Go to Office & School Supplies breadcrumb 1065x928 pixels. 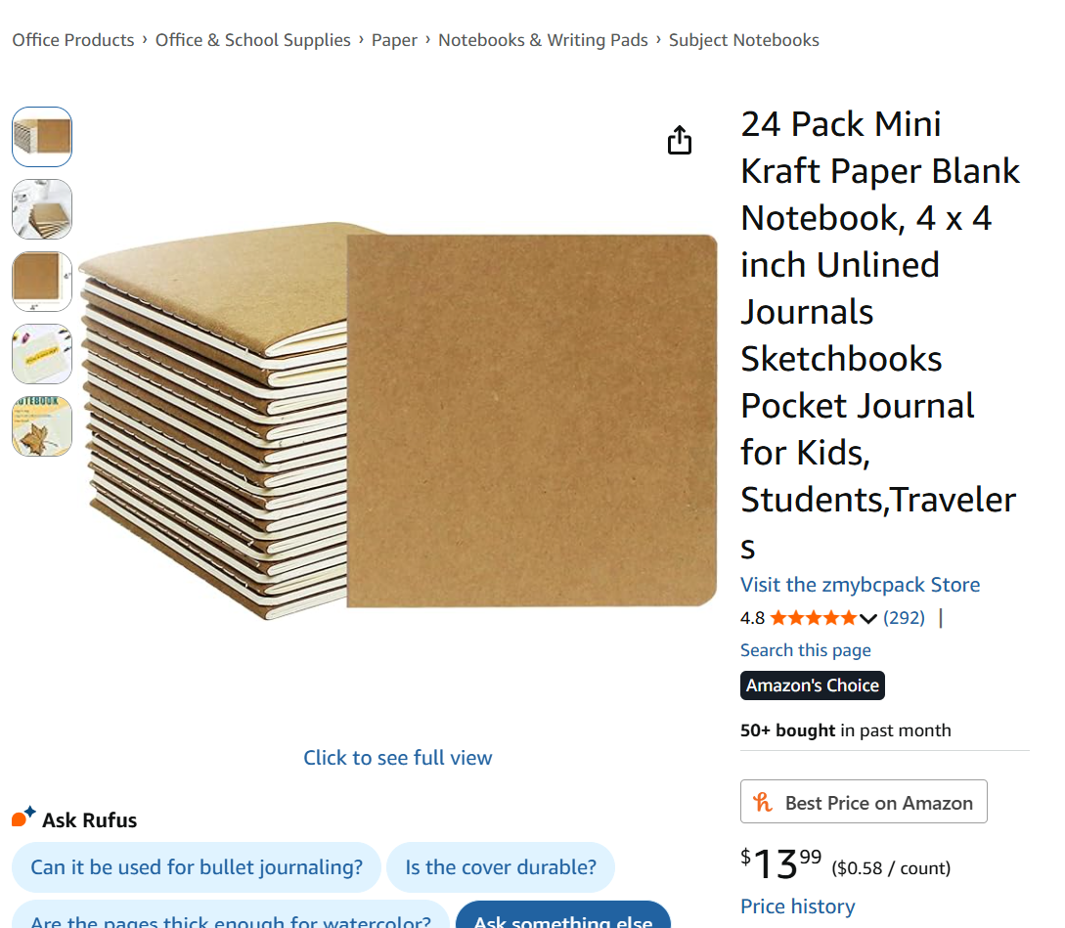click(252, 40)
